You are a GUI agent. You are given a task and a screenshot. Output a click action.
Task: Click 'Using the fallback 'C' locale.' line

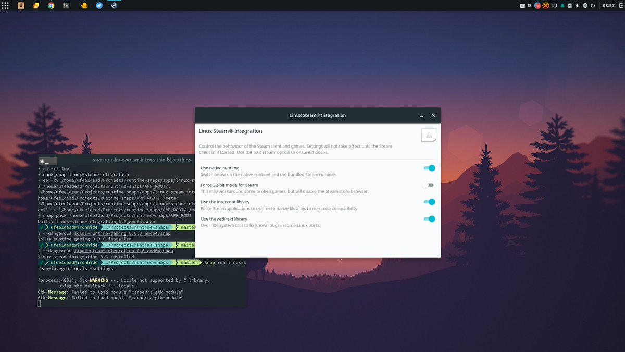click(x=97, y=286)
